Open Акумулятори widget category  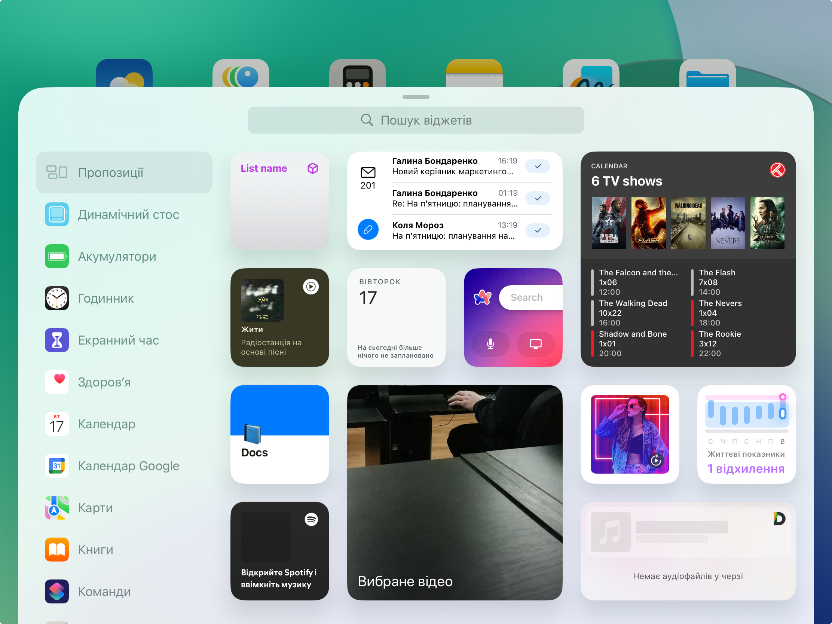(x=124, y=256)
